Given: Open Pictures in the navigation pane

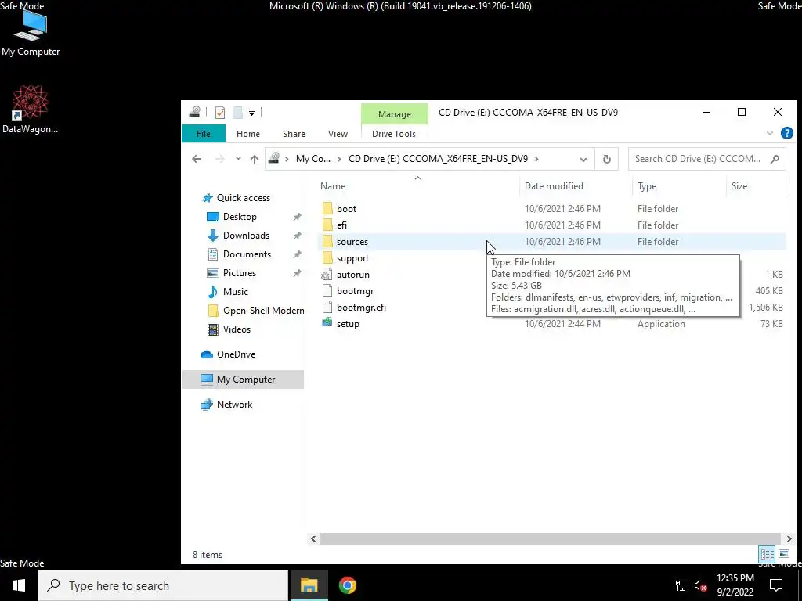Looking at the screenshot, I should pyautogui.click(x=240, y=273).
